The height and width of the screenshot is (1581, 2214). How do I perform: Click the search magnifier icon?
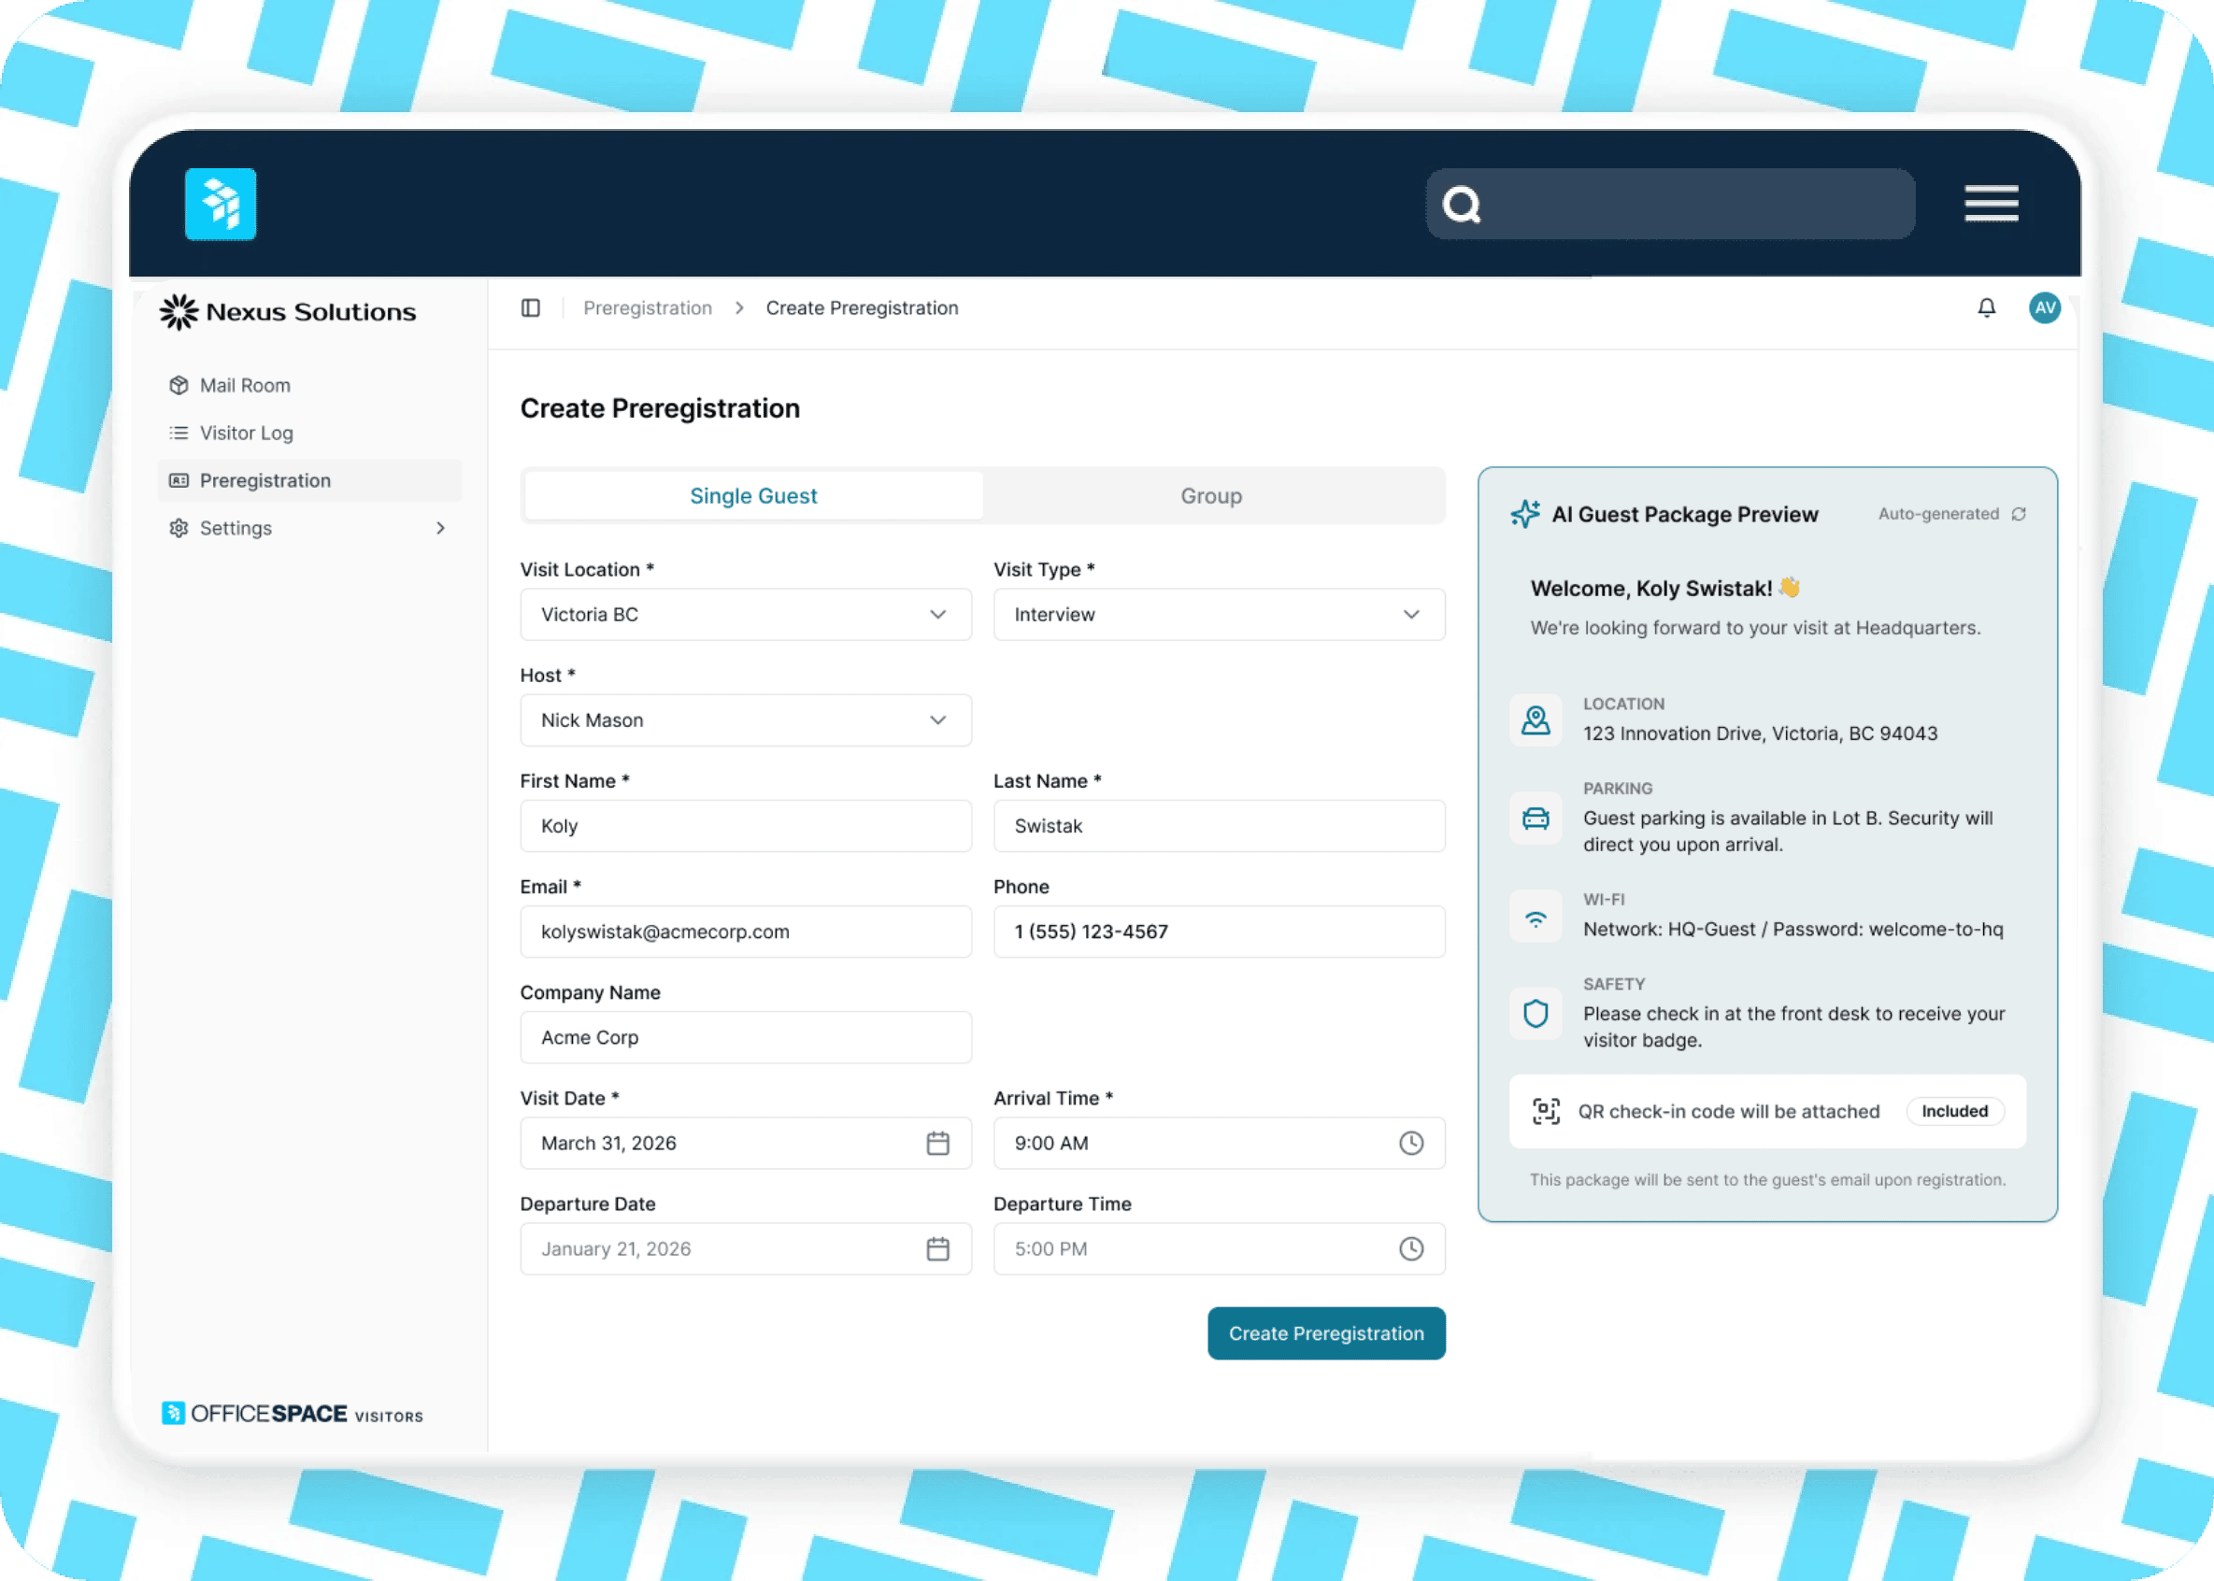pos(1464,204)
